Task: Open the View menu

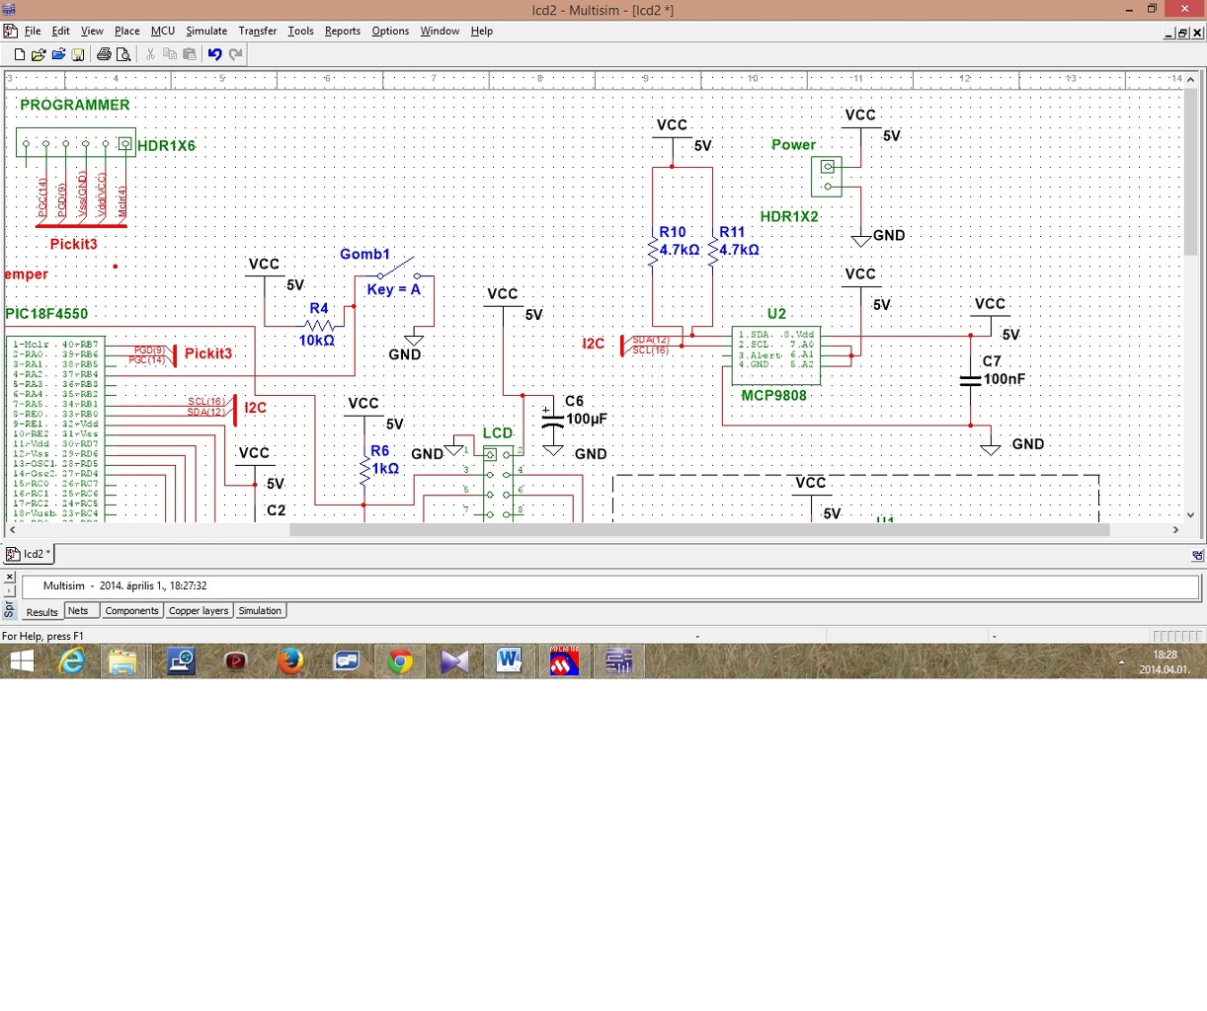Action: tap(92, 31)
